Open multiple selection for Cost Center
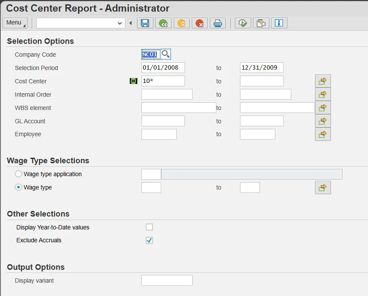 [323, 81]
